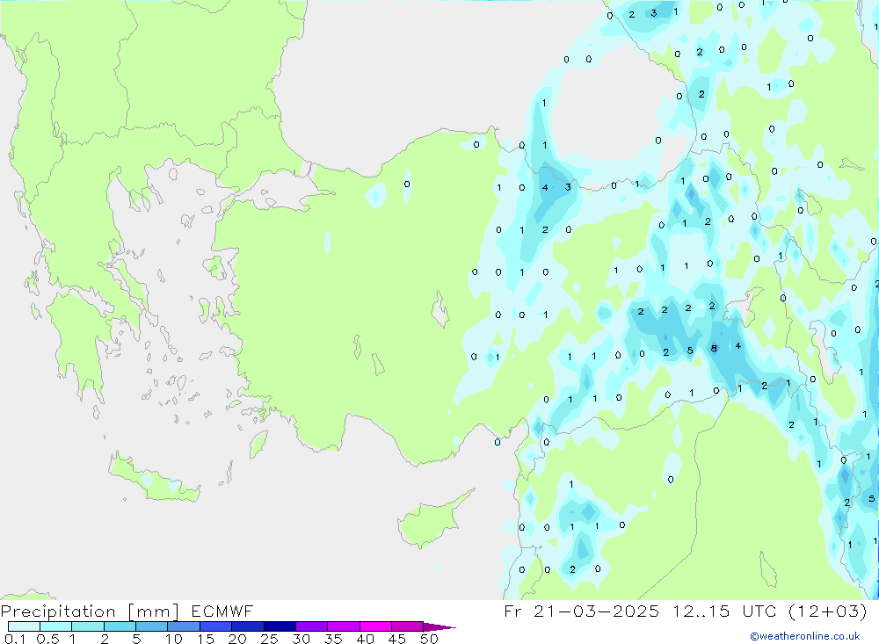This screenshot has height=644, width=879.
Task: Click the '(12+03)' forecast step text
Action: tap(827, 611)
